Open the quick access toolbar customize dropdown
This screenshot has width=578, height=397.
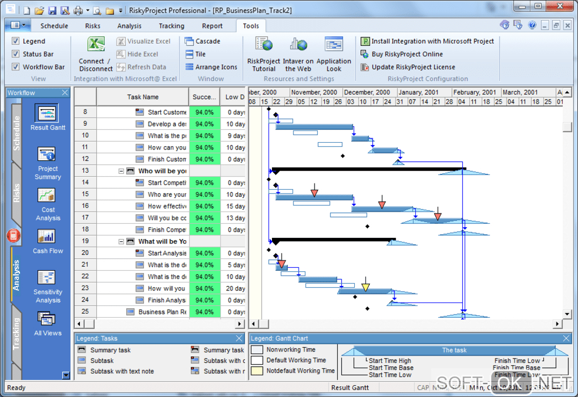121,11
